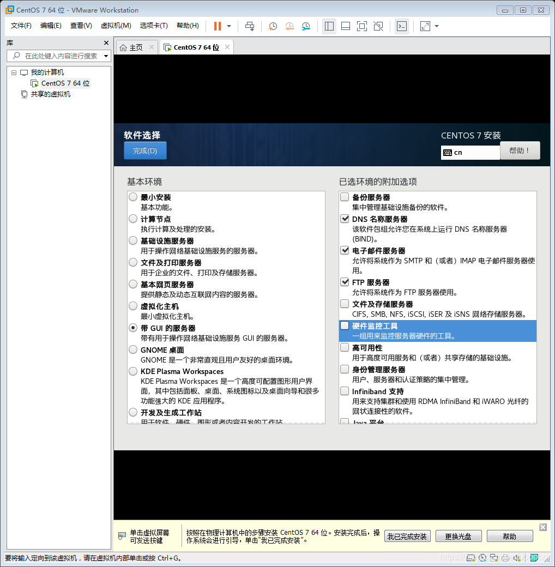Click the 更换光盘 button
This screenshot has width=555, height=567.
[x=459, y=536]
